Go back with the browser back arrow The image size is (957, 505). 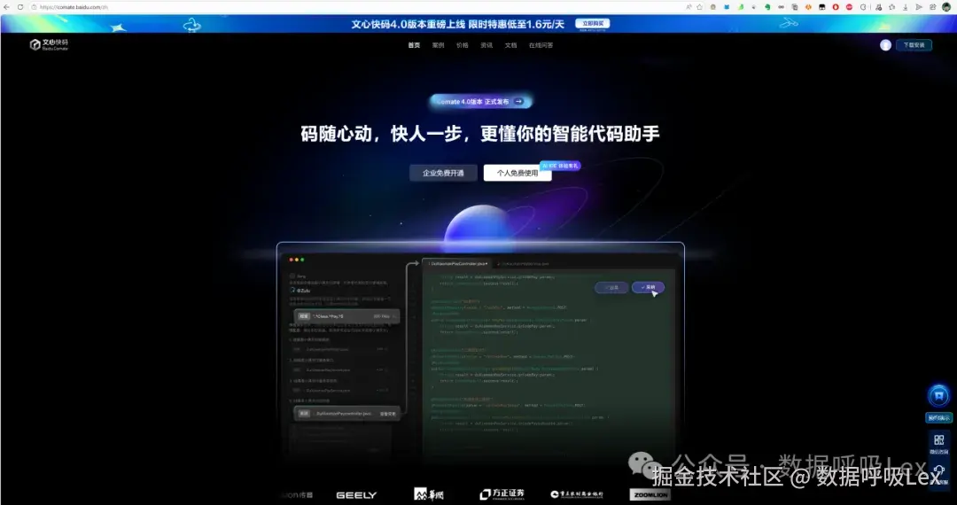(6, 7)
